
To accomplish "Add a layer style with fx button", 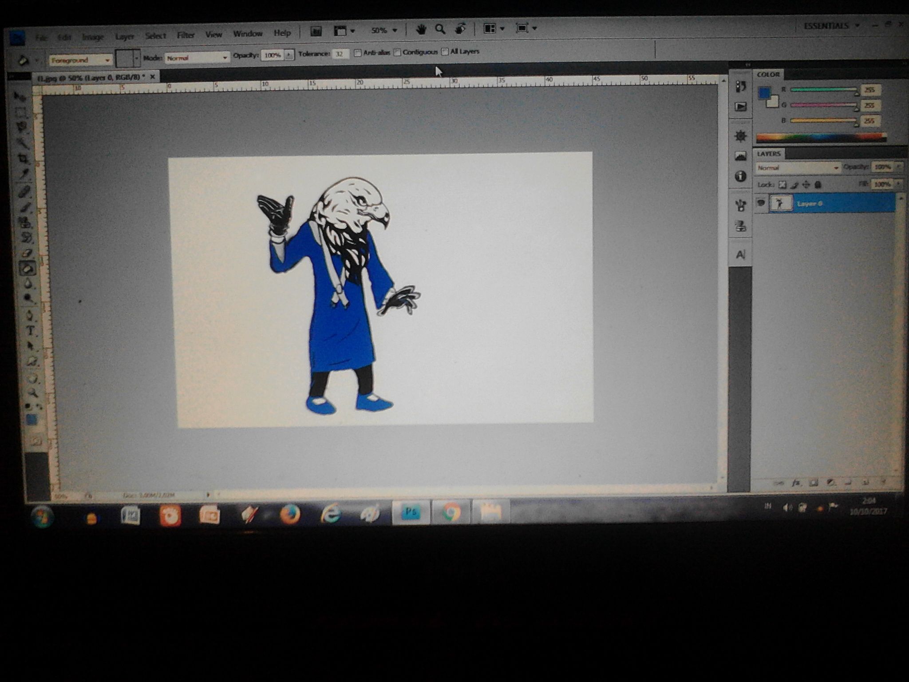I will click(796, 483).
